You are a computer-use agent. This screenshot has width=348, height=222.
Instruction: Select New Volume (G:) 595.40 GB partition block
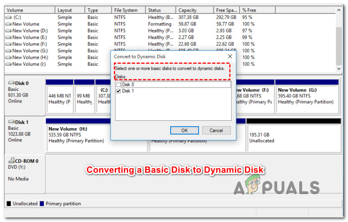coord(307,96)
